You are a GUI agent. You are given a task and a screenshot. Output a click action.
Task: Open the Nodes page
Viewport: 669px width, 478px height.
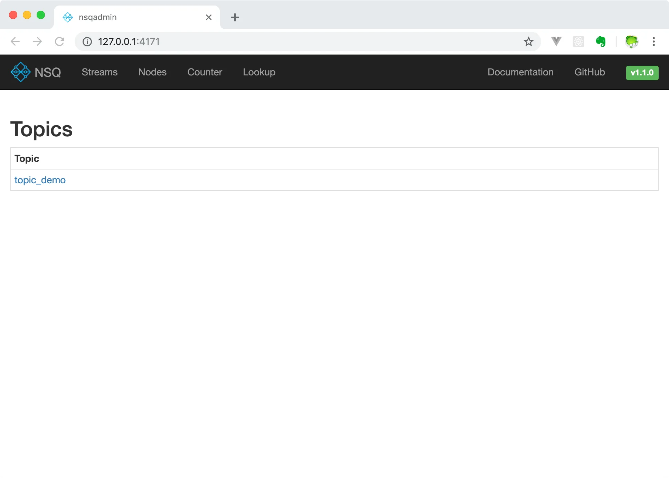(152, 72)
